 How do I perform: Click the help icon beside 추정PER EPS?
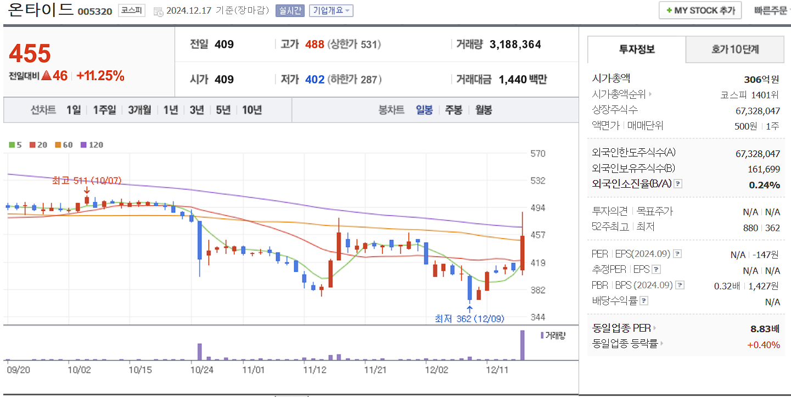point(655,270)
